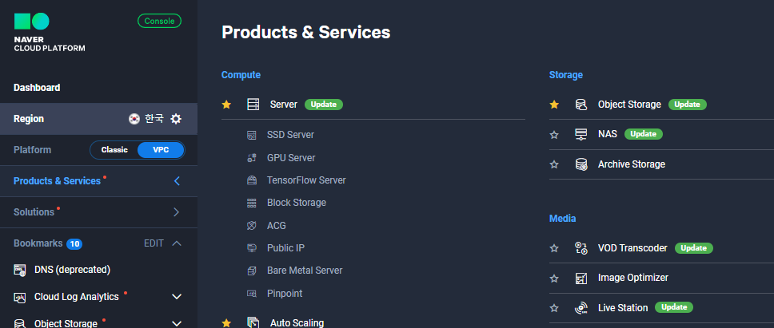Click the Update badge next to NAS
Image resolution: width=774 pixels, height=328 pixels.
(643, 134)
